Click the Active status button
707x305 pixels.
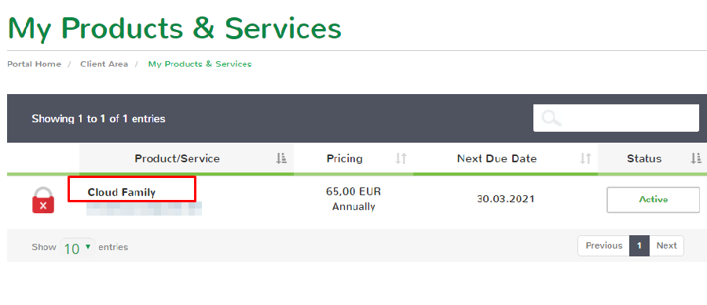coord(654,199)
